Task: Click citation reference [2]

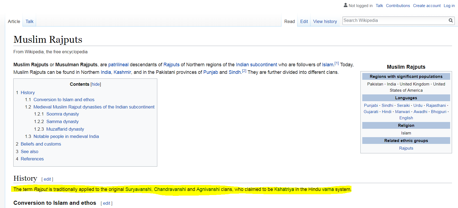Action: coord(244,71)
